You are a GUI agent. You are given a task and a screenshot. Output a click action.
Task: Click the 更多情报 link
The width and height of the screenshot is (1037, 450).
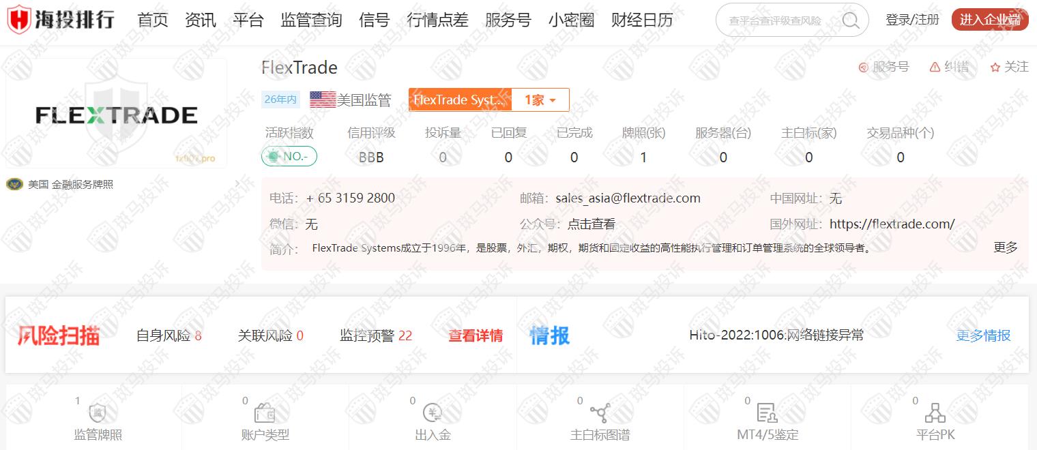(983, 335)
